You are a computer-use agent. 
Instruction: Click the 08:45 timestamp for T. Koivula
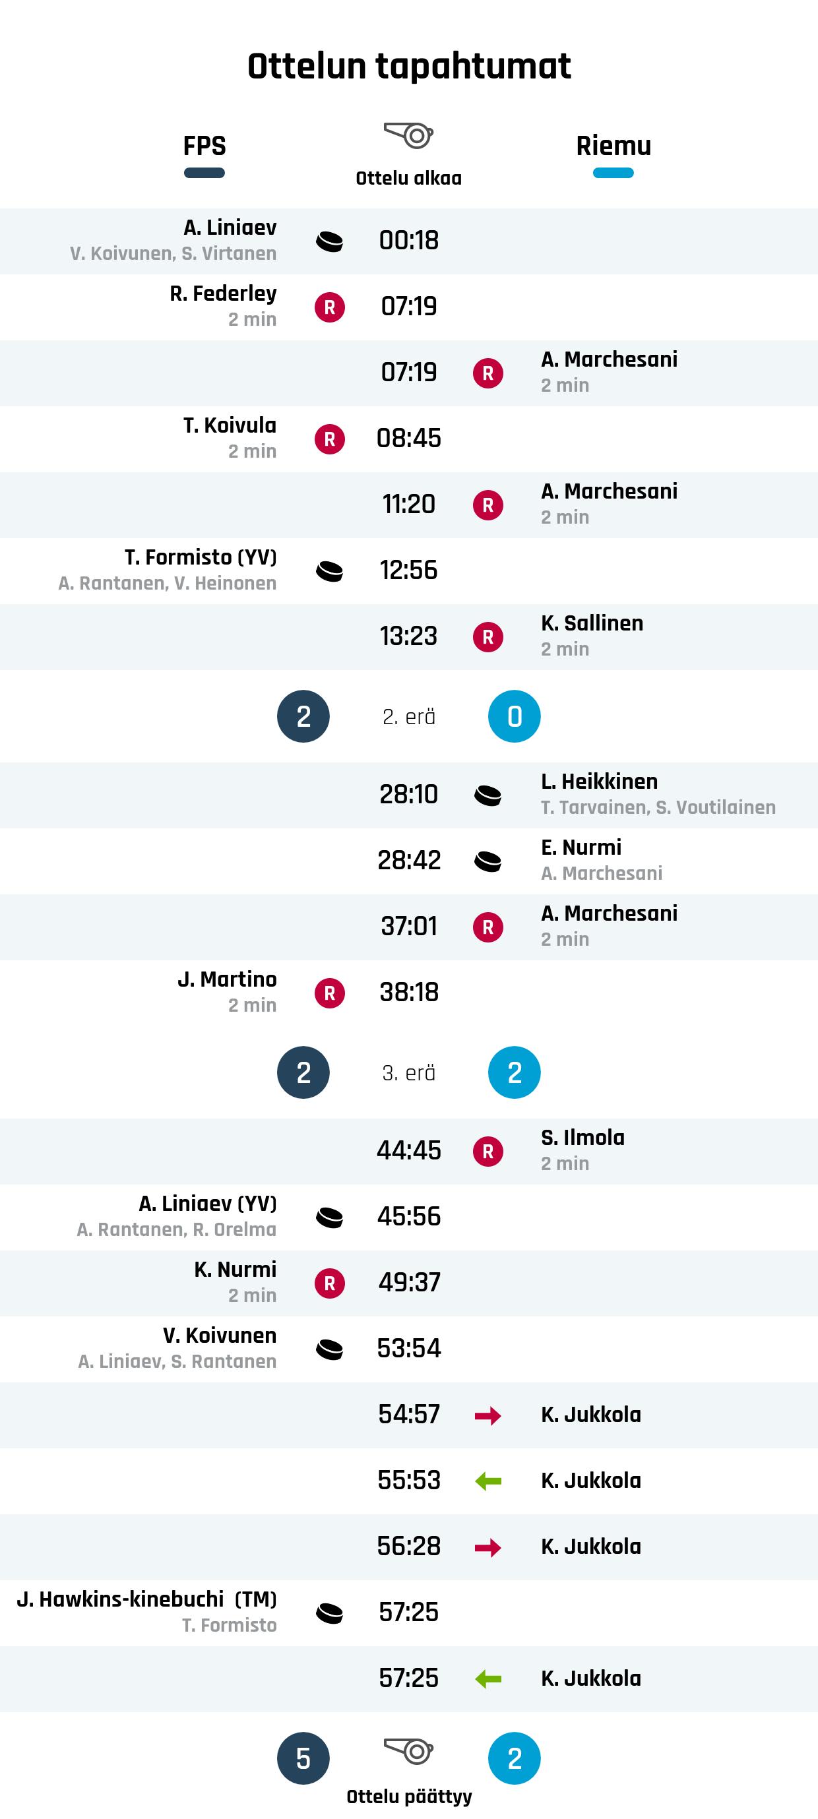[408, 439]
